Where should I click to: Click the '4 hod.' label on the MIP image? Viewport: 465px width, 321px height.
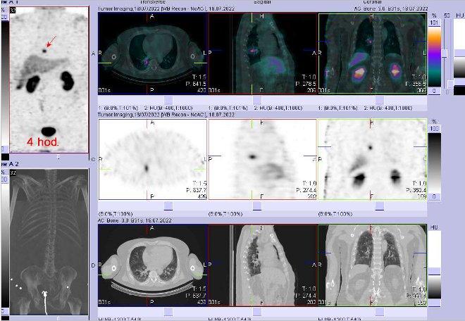(42, 142)
